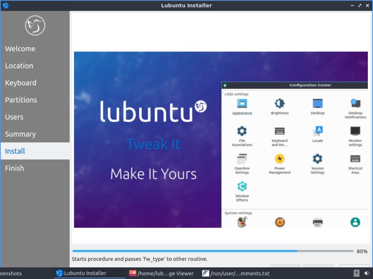Viewport: 373px width, 279px height.
Task: Click the 'Tweak It' slideshow text
Action: (154, 144)
